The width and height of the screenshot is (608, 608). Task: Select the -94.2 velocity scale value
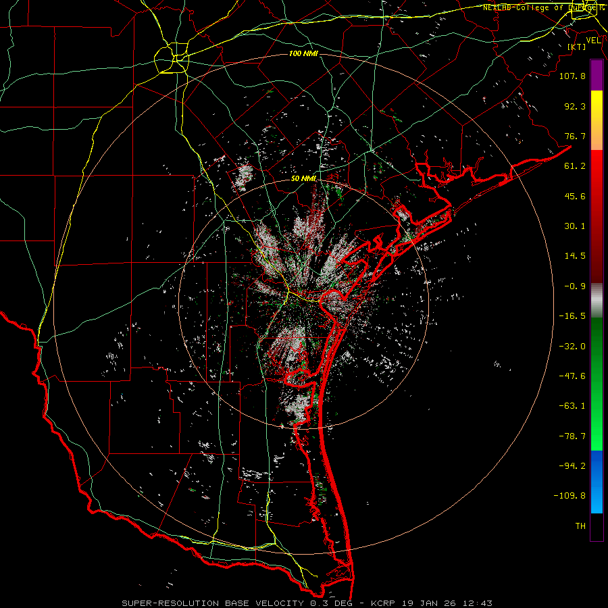click(572, 466)
